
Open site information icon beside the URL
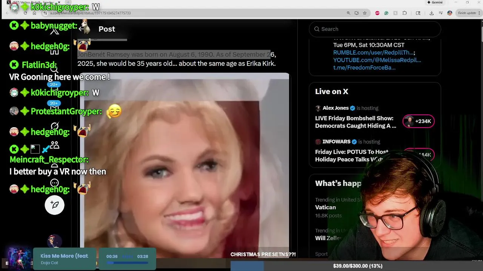pos(45,13)
